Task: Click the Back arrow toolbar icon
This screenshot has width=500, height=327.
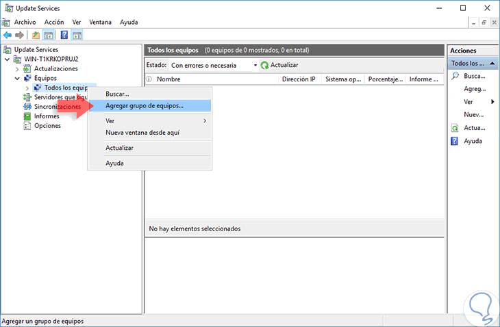Action: click(8, 35)
